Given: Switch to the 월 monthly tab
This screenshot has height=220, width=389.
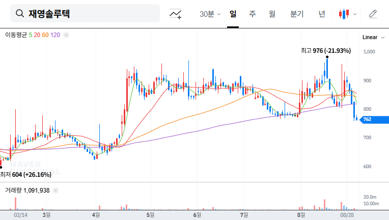Looking at the screenshot, I should pos(272,14).
